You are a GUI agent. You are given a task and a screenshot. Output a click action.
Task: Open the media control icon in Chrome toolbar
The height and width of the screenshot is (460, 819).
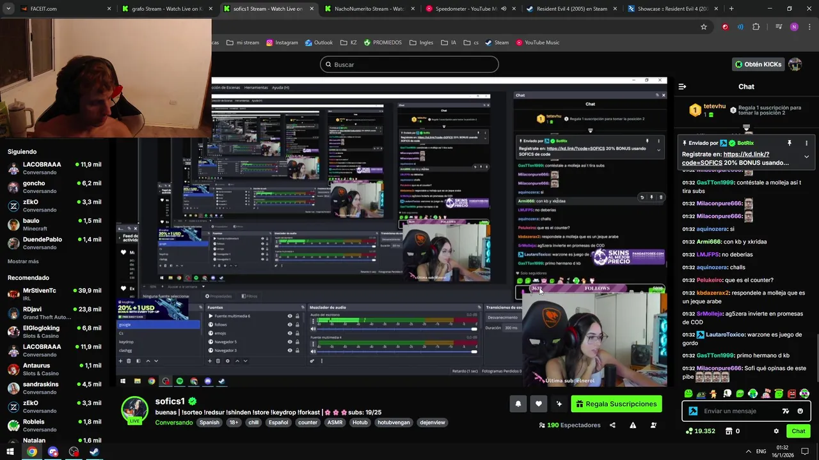778,27
